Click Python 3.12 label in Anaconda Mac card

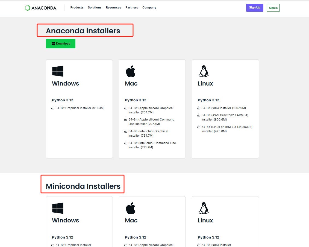(136, 100)
